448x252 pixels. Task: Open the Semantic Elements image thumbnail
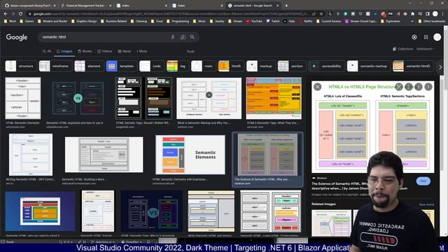coord(190,155)
